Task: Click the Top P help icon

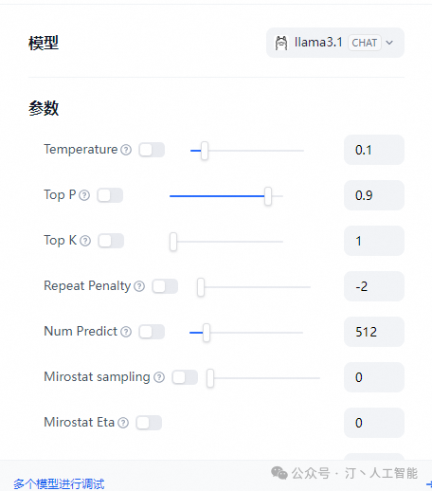Action: 84,195
